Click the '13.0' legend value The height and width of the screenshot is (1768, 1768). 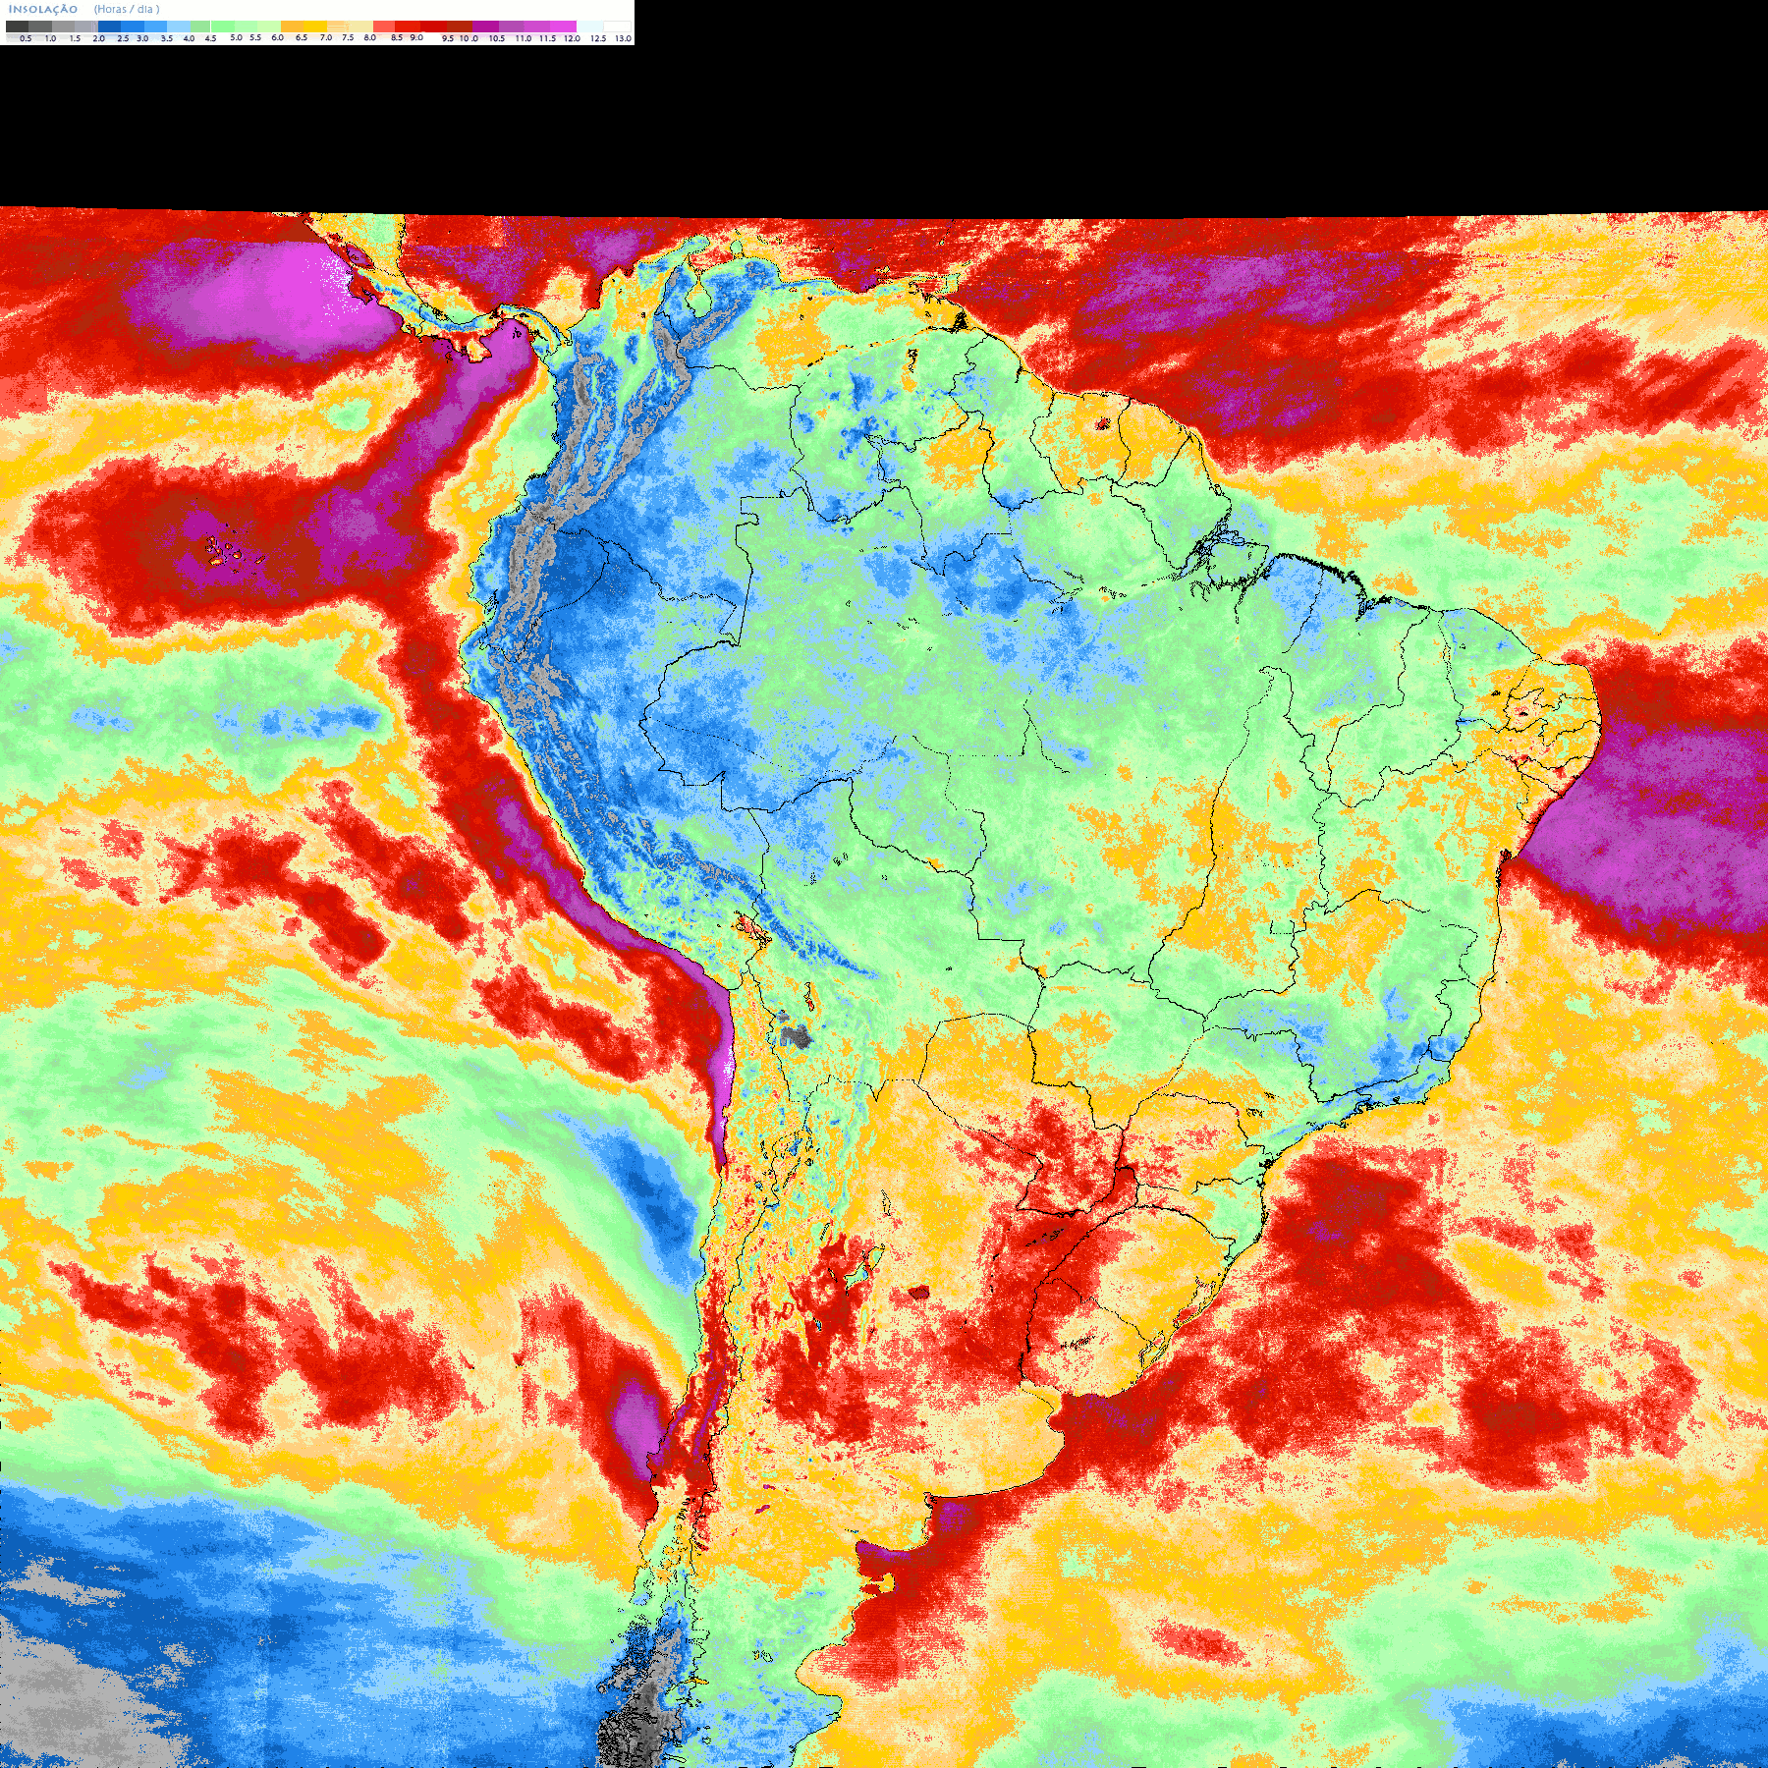(623, 38)
